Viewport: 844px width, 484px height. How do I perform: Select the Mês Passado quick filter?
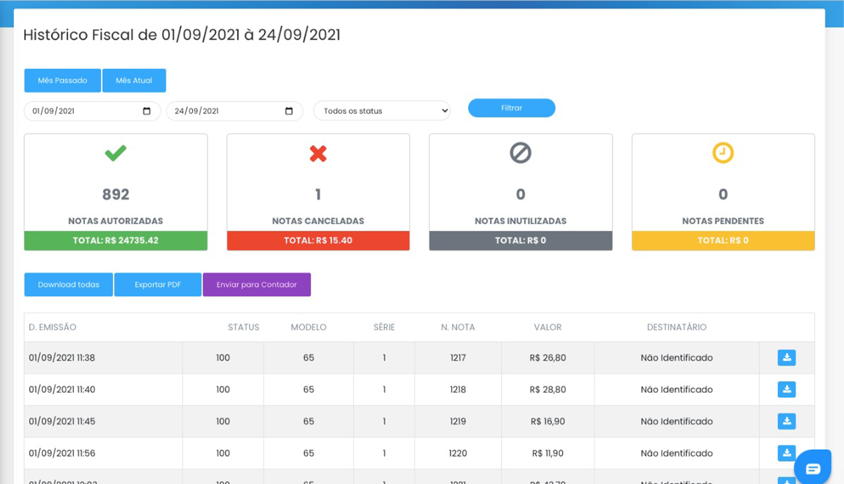(62, 81)
